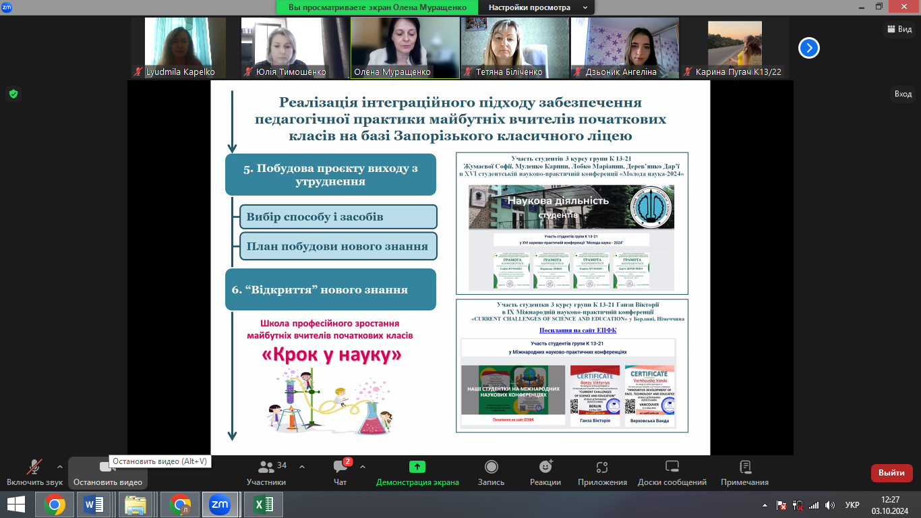The width and height of the screenshot is (921, 518).
Task: Open the Примечания notes panel
Action: (744, 472)
